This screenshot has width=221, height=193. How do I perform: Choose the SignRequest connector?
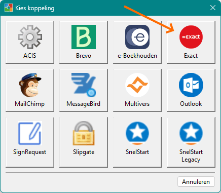[x=30, y=142]
